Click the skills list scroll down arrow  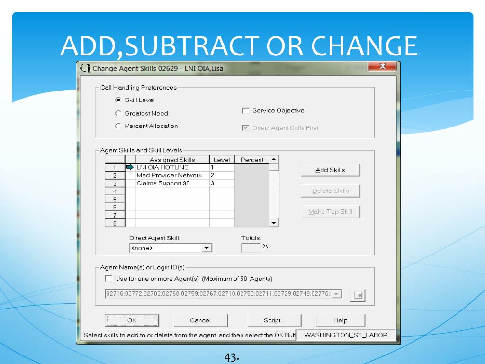point(274,223)
